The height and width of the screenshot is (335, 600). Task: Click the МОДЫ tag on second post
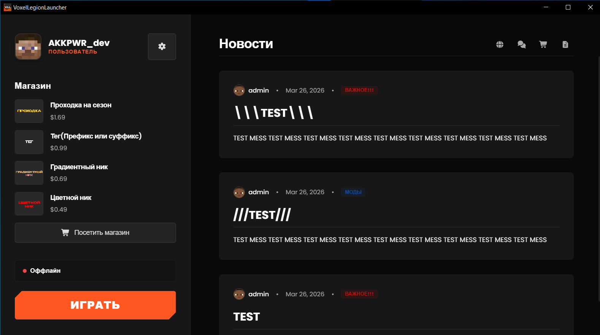[x=353, y=192]
